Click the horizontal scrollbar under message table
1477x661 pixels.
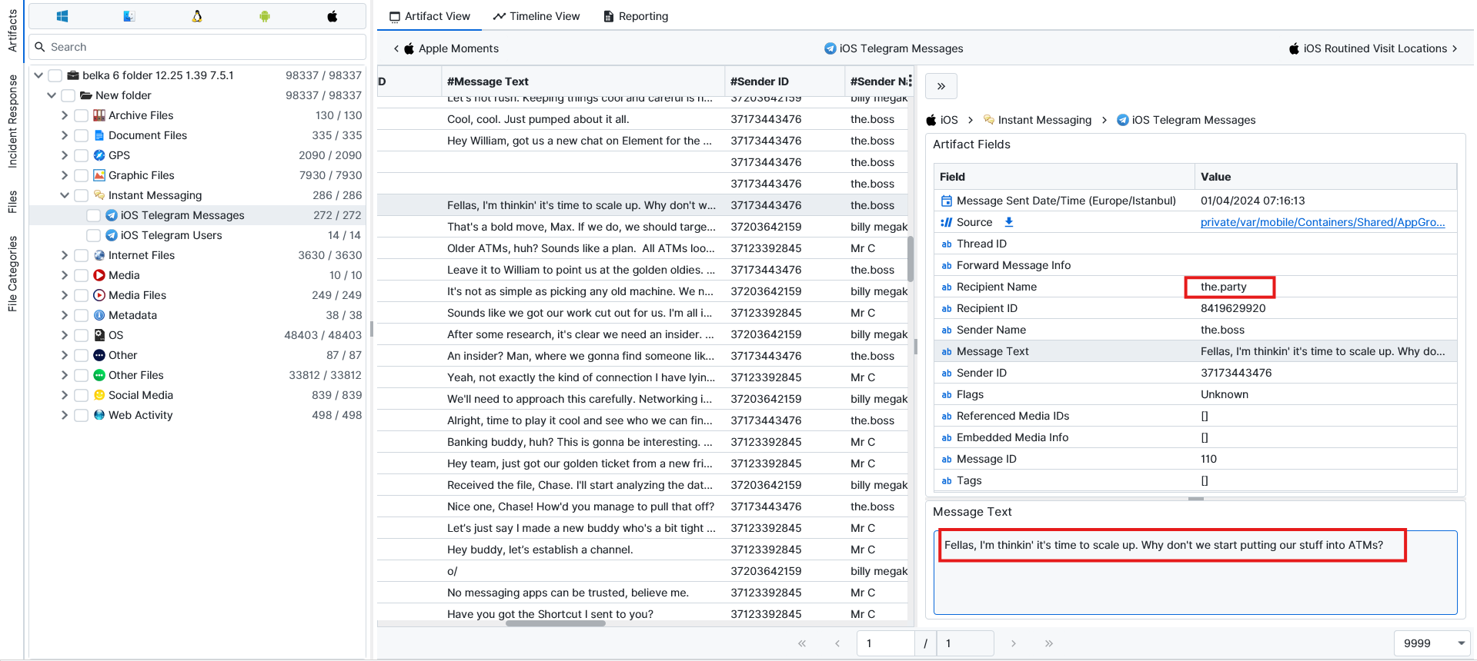coord(555,623)
